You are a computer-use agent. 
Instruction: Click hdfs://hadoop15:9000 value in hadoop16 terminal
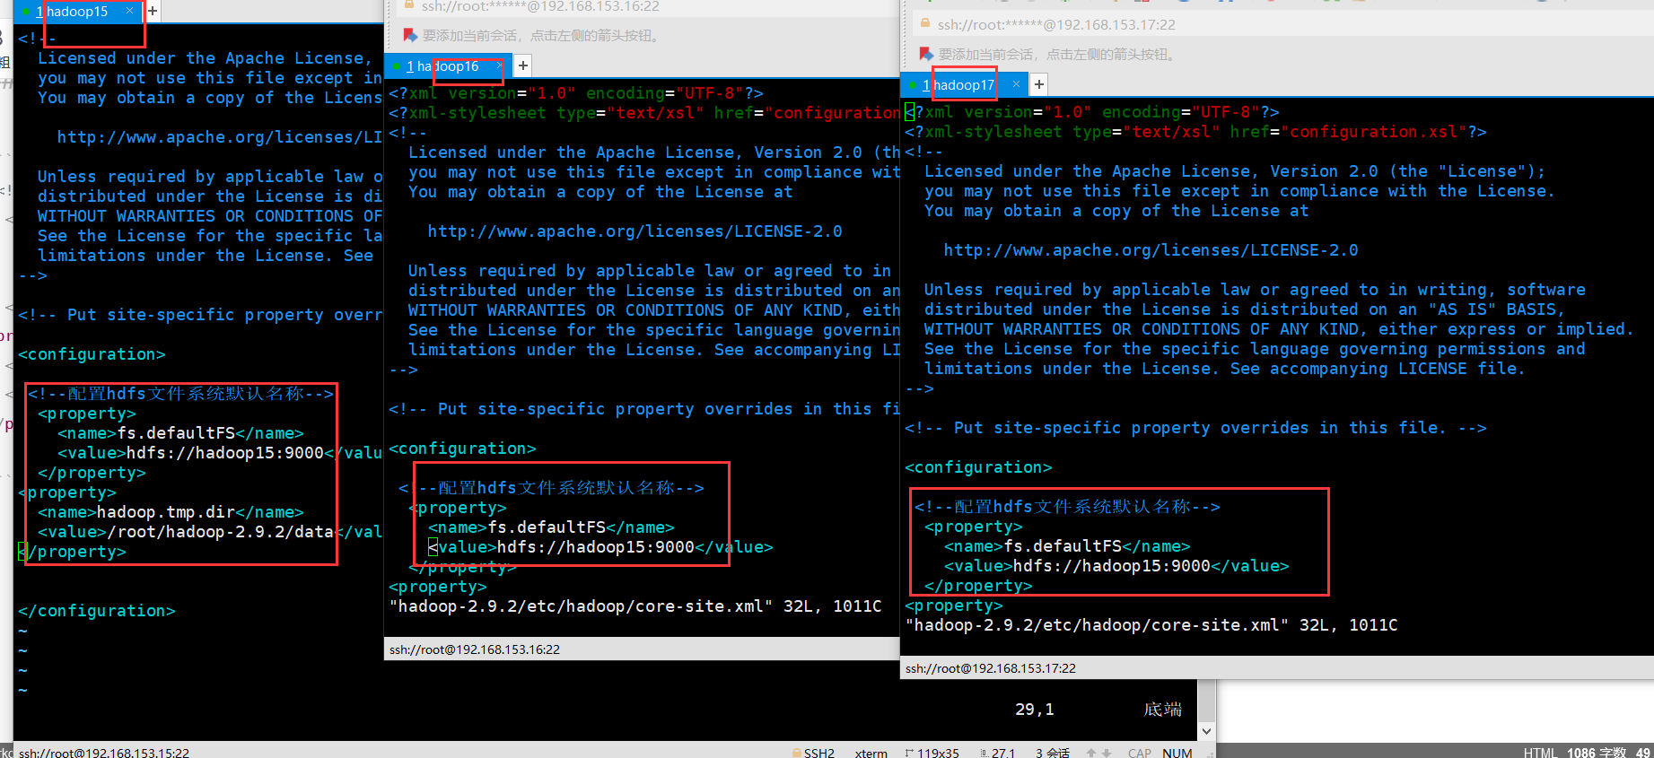(x=596, y=547)
